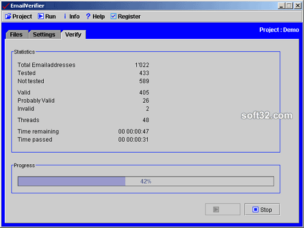Open the Run menu

click(x=47, y=16)
